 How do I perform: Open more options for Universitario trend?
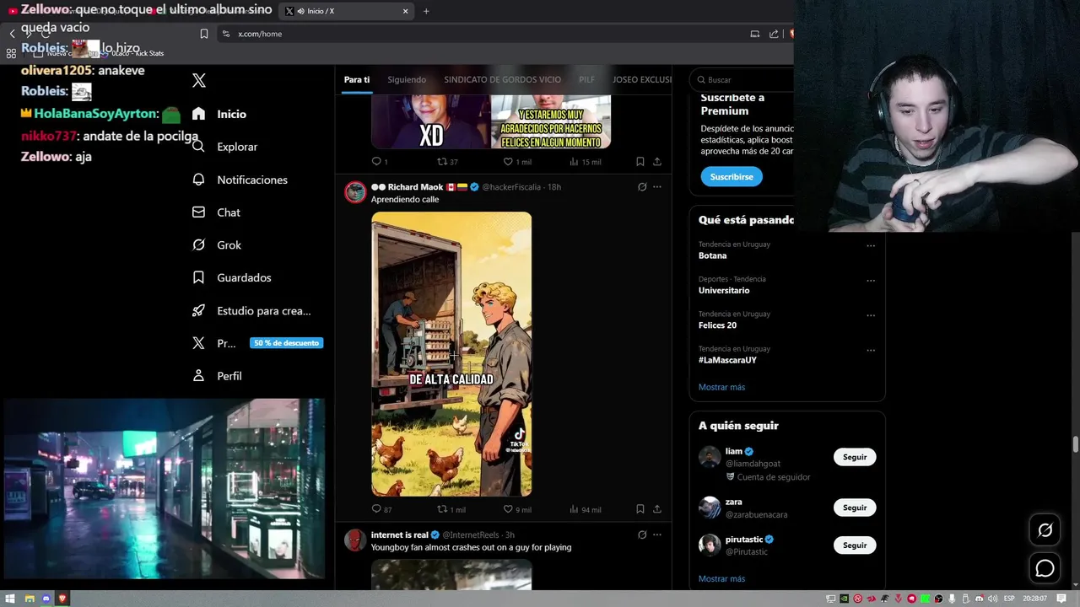871,280
